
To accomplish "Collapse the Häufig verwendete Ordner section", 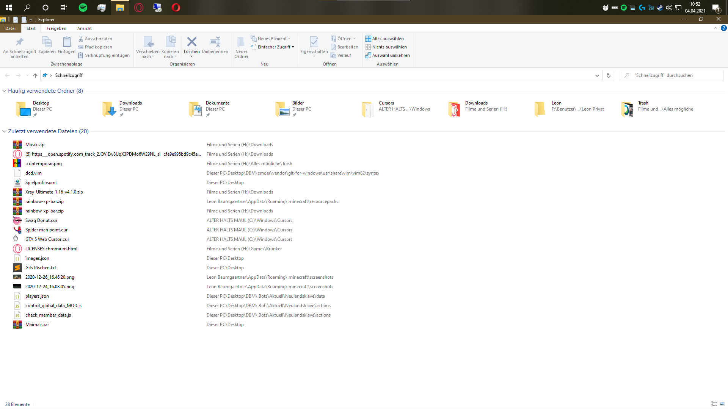I will coord(5,91).
